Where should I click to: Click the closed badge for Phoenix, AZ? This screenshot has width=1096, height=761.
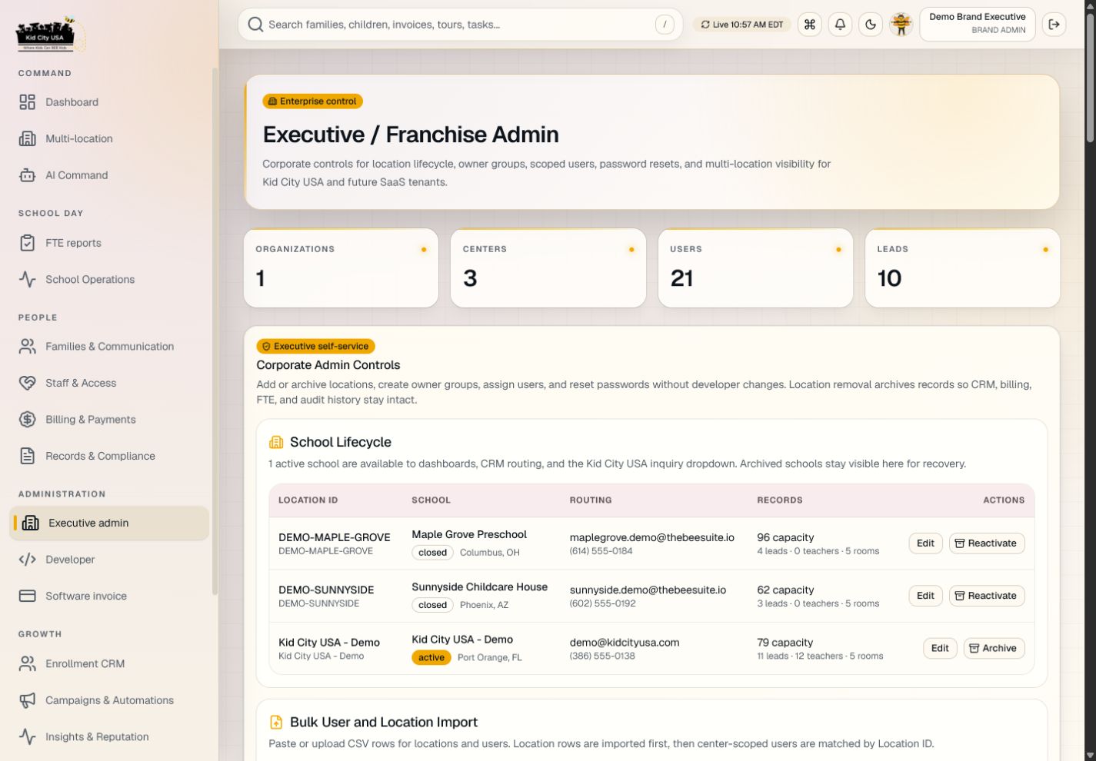click(x=432, y=605)
